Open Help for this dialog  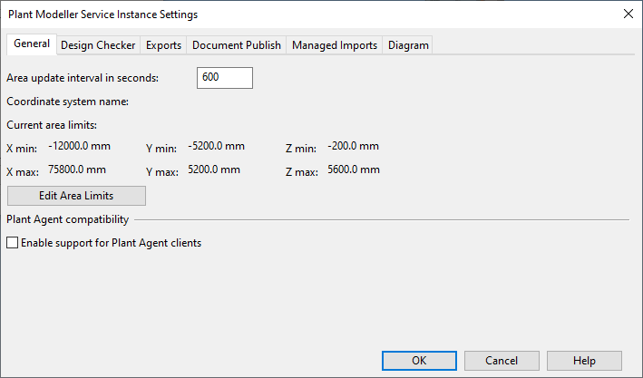(x=584, y=361)
